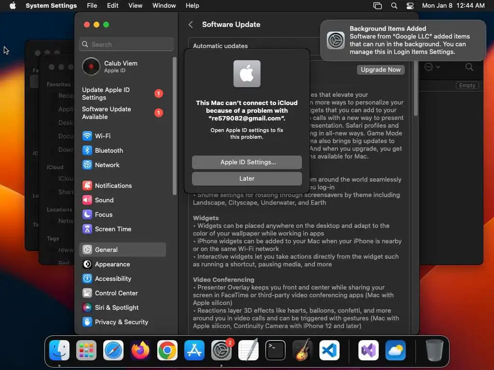Click the menu bar date and time
Screen dimensions: 494x370
click(453, 6)
